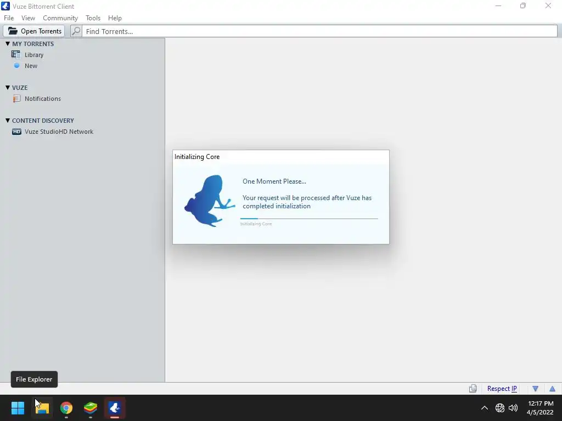This screenshot has width=562, height=421.
Task: Click the Respect IP link
Action: (x=502, y=389)
